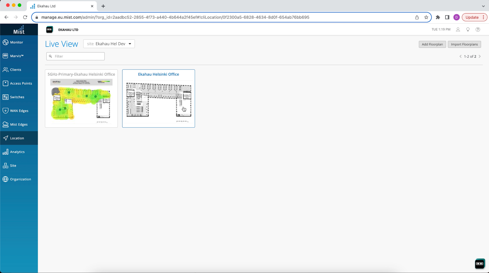Viewport: 489px width, 273px height.
Task: Click the Access Points icon
Action: tap(6, 83)
